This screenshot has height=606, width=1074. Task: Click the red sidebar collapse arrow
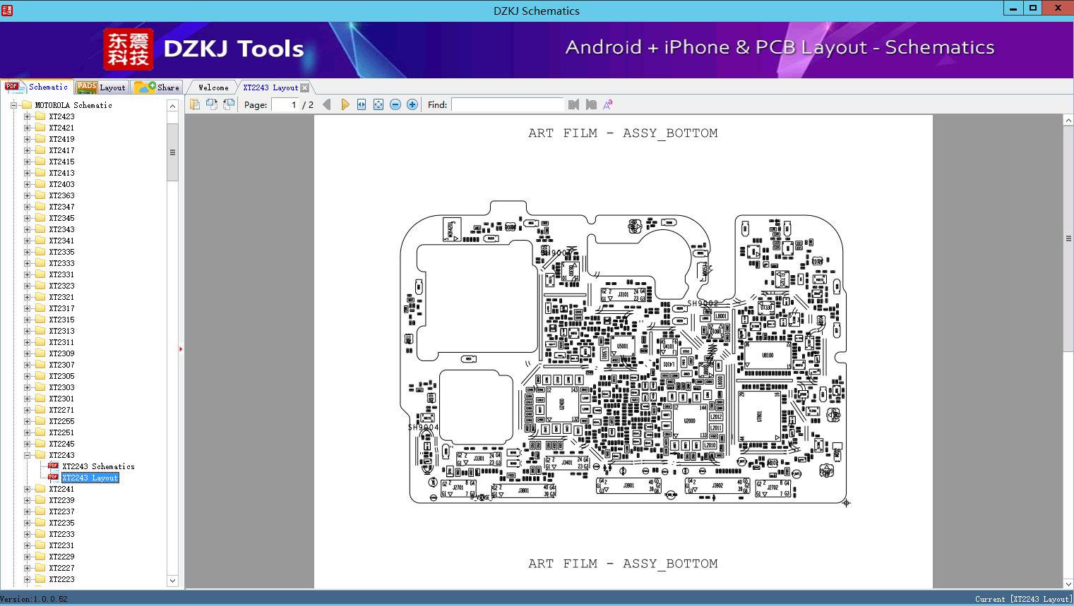181,349
